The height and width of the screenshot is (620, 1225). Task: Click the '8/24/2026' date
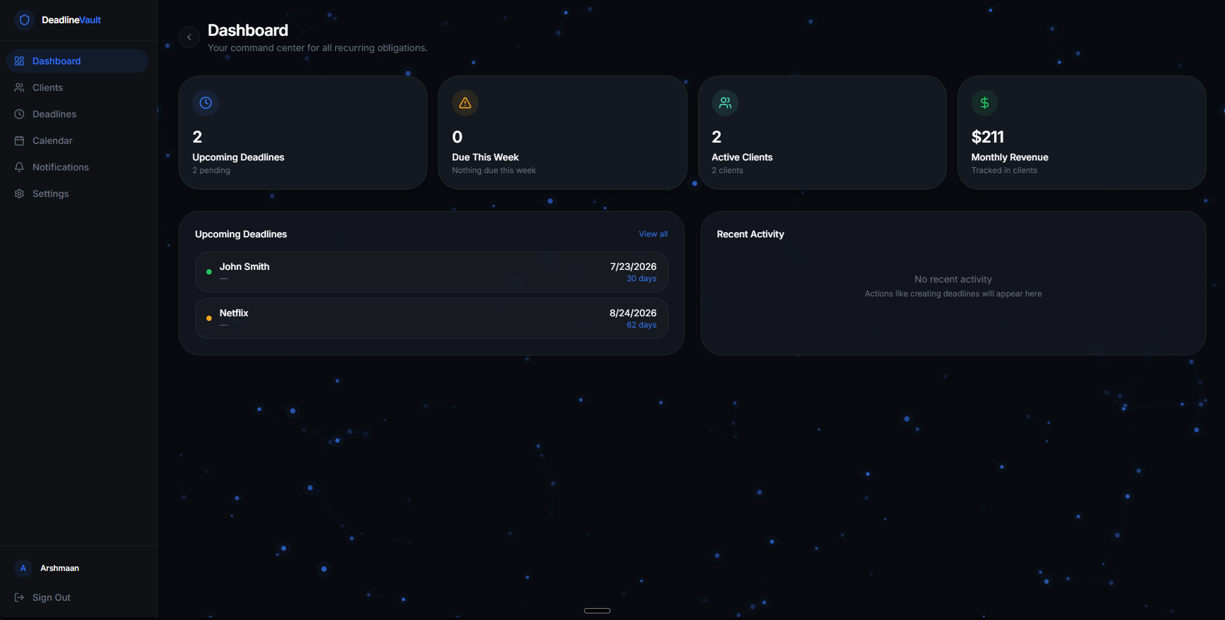tap(633, 313)
